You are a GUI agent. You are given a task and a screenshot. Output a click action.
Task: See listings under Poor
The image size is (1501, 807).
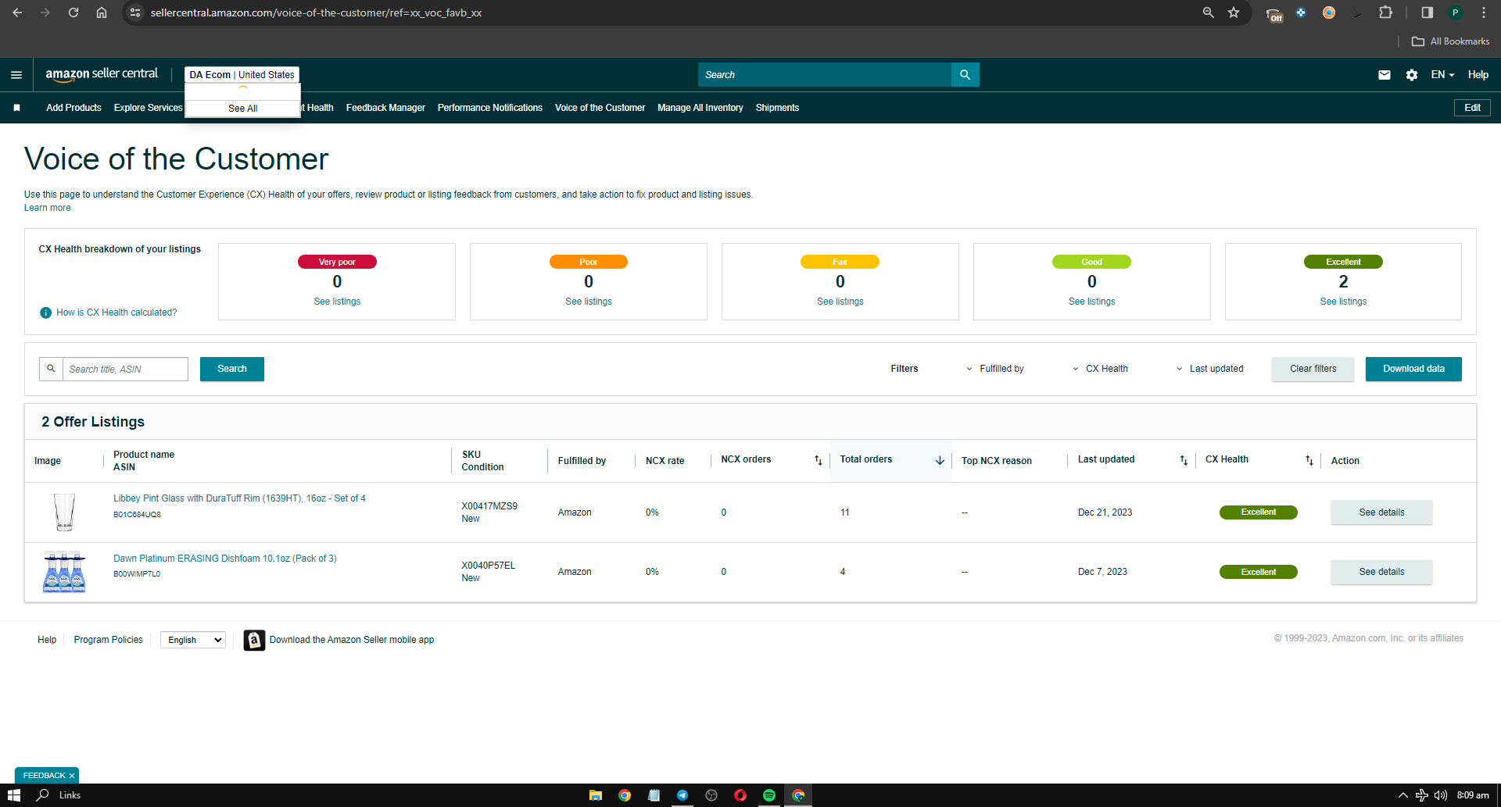point(589,302)
